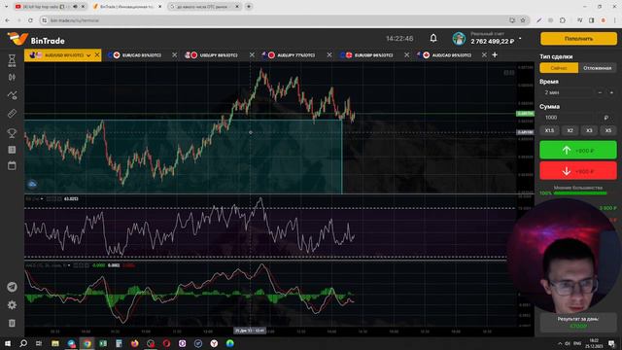This screenshot has width=622, height=350.
Task: Click the BinTrade logo
Action: [36, 39]
